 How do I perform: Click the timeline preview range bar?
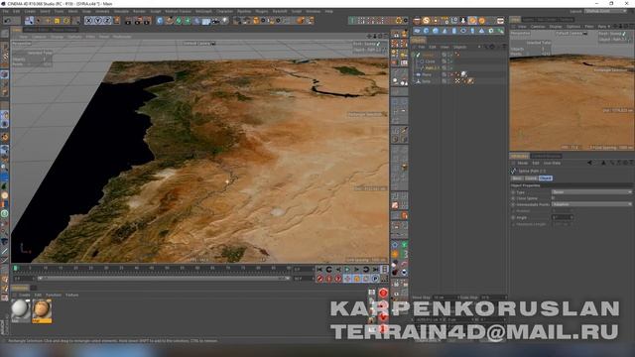click(x=164, y=279)
